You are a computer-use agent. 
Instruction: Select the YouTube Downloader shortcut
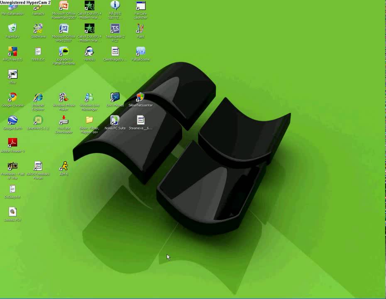pos(64,120)
